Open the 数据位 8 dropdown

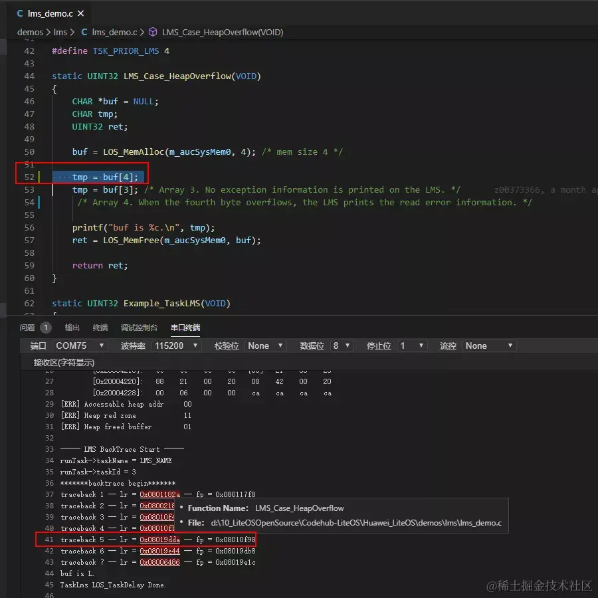tap(342, 346)
